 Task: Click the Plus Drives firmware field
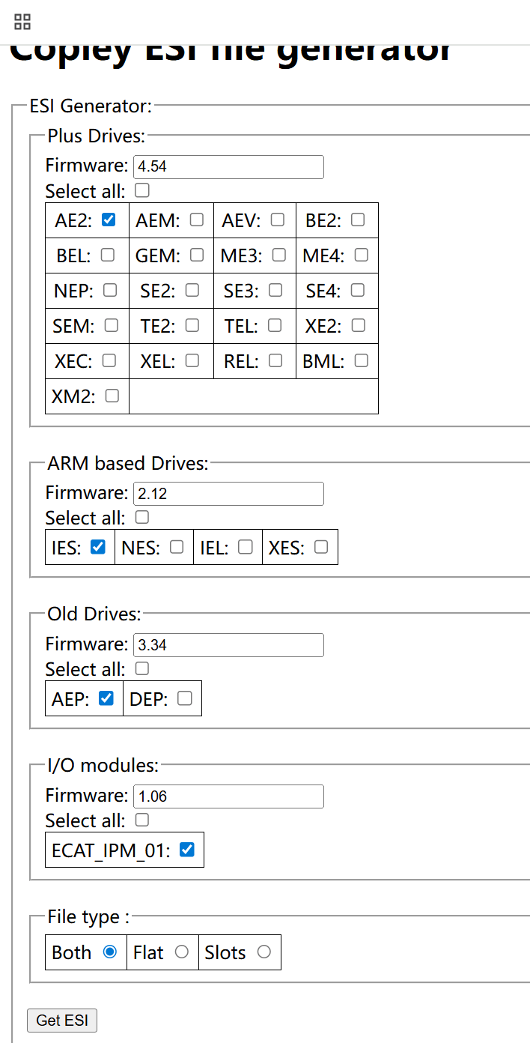point(228,166)
